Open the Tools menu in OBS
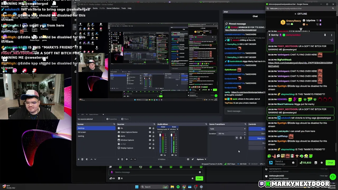Screen dimensions: 338x190 (x=124, y=8)
